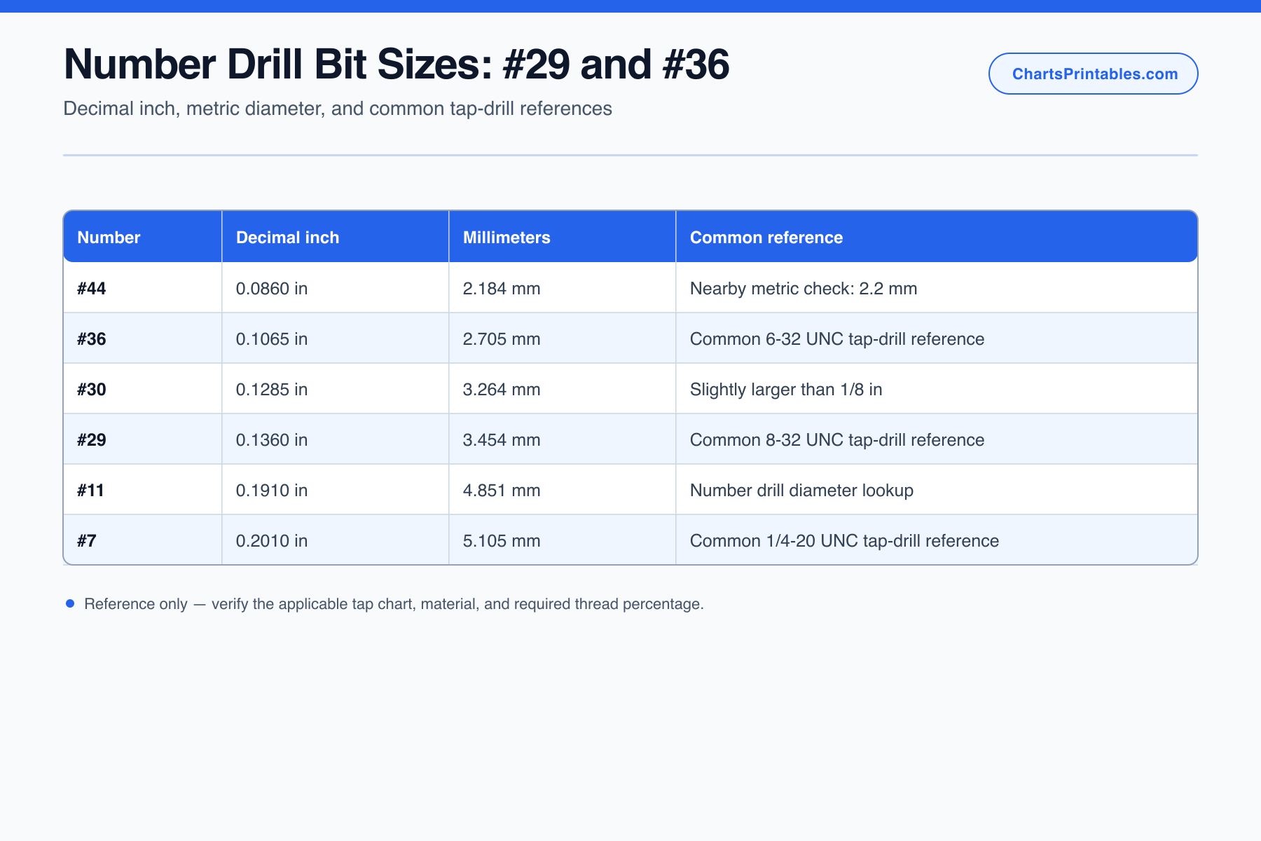Click the Decimal inch column header
The height and width of the screenshot is (841, 1261).
tap(336, 237)
